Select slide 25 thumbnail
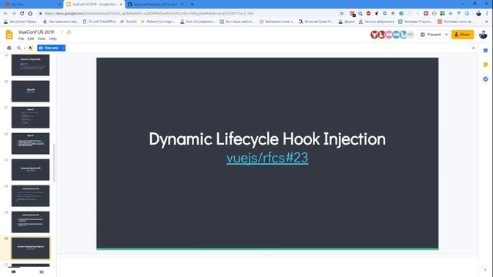Image resolution: width=493 pixels, height=277 pixels. (31, 222)
